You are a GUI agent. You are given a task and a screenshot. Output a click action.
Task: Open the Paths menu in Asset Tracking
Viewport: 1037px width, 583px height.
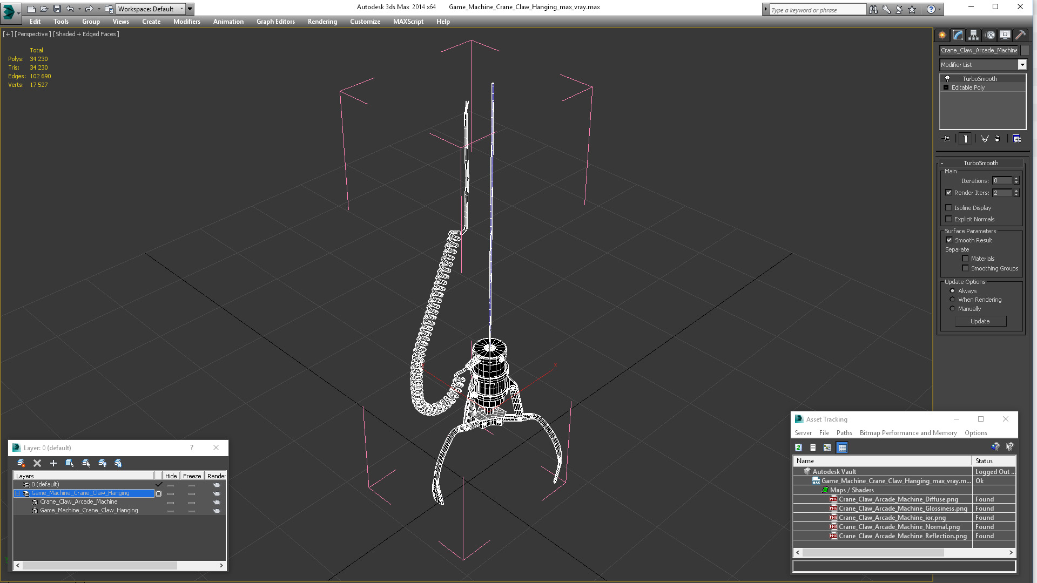[x=844, y=433]
